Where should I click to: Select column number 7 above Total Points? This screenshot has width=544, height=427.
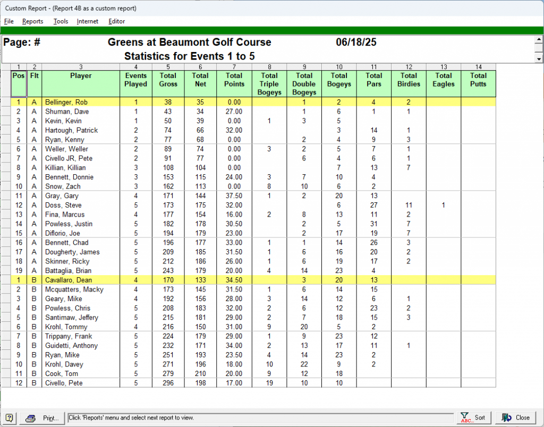coord(234,67)
